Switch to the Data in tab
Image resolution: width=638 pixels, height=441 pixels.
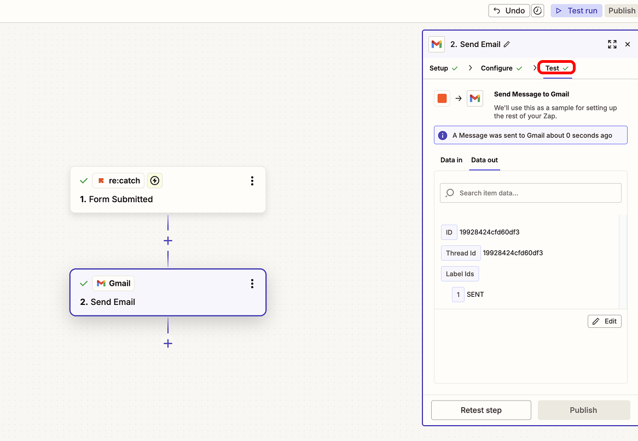tap(451, 160)
